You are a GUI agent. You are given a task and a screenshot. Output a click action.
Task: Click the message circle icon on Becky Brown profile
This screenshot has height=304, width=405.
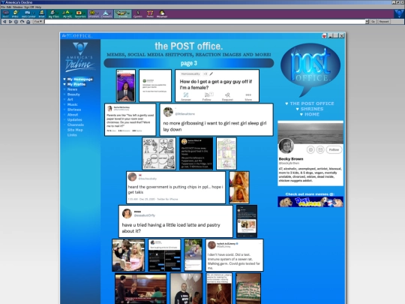[x=320, y=149]
